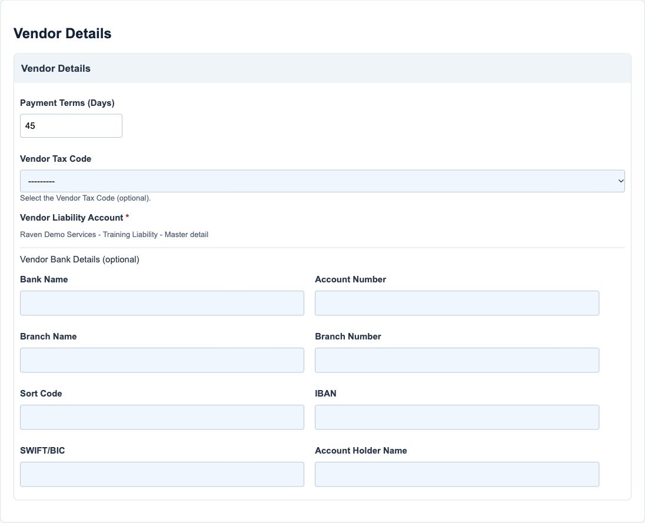645x523 pixels.
Task: Click the Sort Code label
Action: click(41, 394)
